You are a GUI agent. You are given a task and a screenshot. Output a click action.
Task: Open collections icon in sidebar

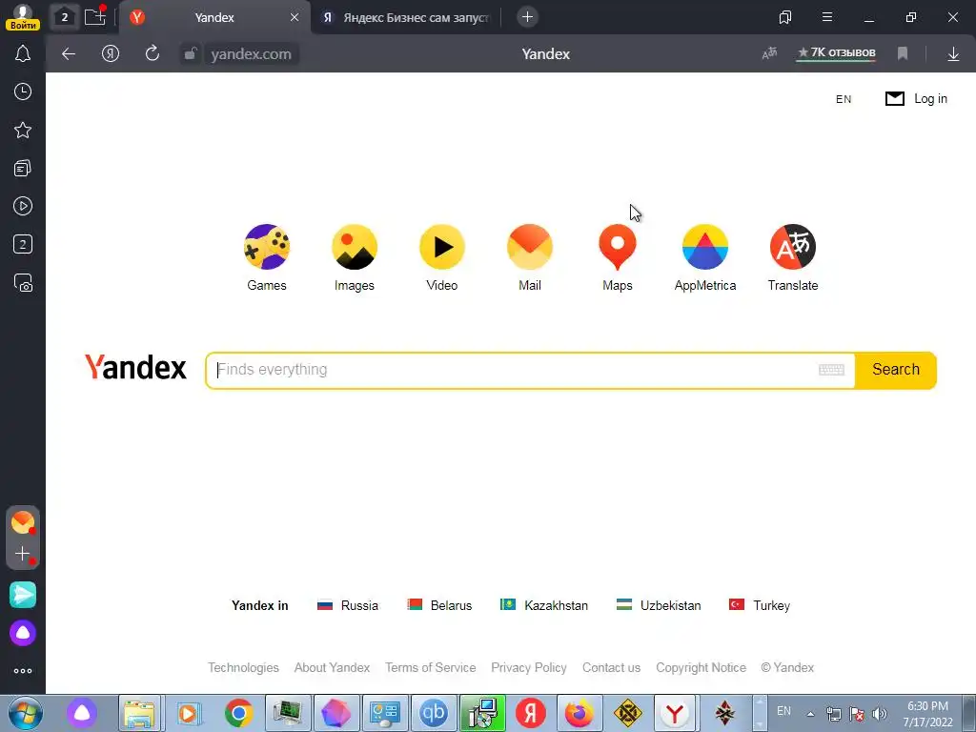[23, 168]
